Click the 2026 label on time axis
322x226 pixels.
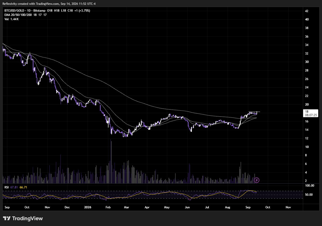click(x=87, y=208)
